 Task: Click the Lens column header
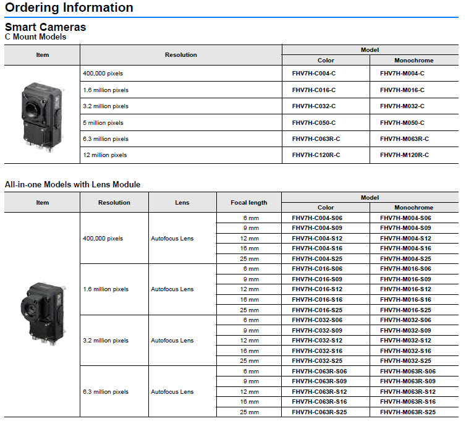coord(182,203)
